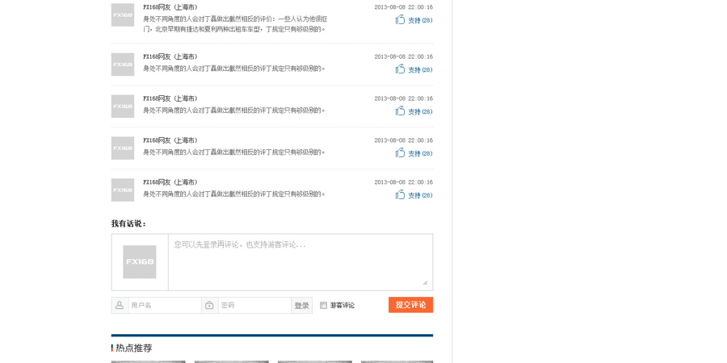Click the large FX168 avatar in comment box
The image size is (727, 363).
coord(139,262)
